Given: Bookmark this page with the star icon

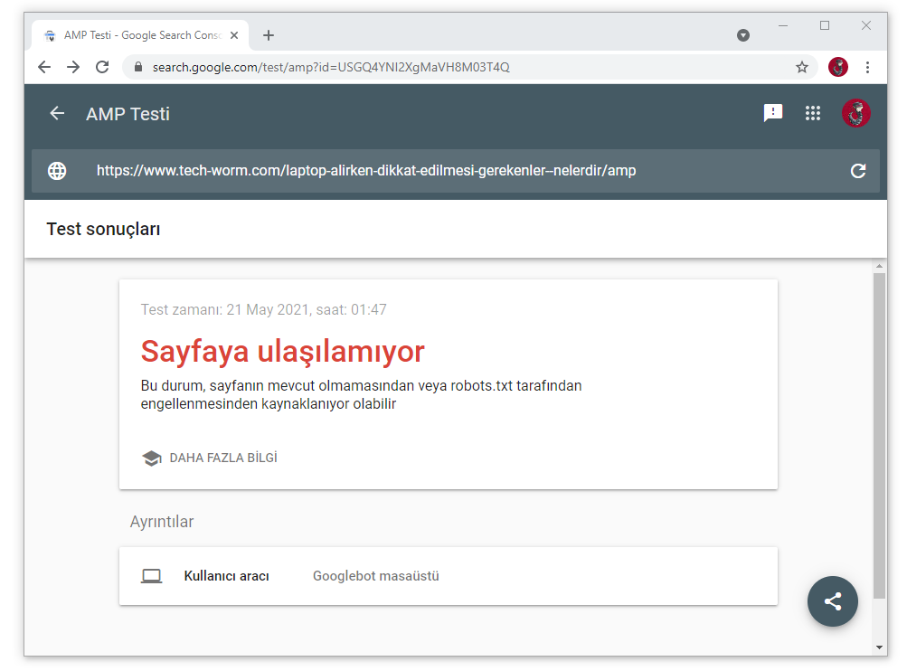Looking at the screenshot, I should pyautogui.click(x=801, y=67).
